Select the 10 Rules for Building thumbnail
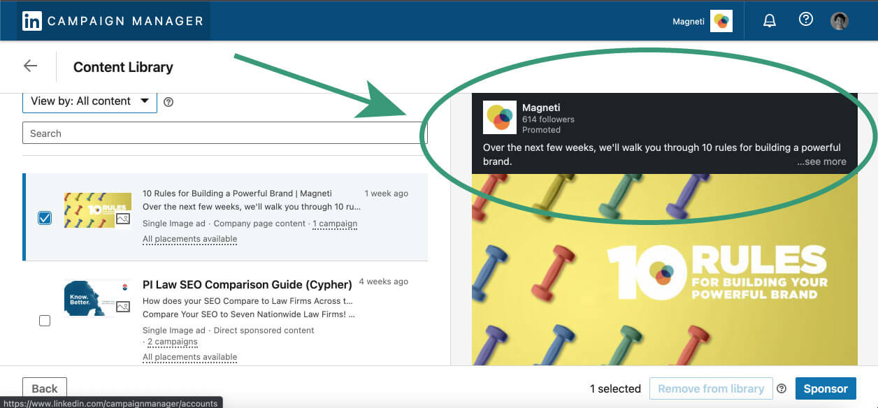This screenshot has width=878, height=408. pos(97,210)
